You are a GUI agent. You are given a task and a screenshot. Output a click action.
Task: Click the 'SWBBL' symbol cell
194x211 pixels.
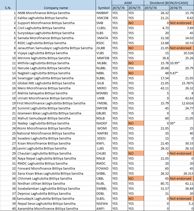click(104, 189)
